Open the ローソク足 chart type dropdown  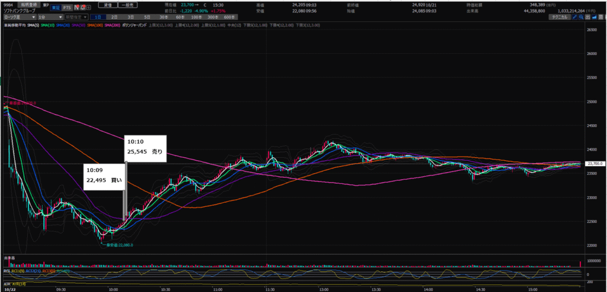tap(19, 17)
